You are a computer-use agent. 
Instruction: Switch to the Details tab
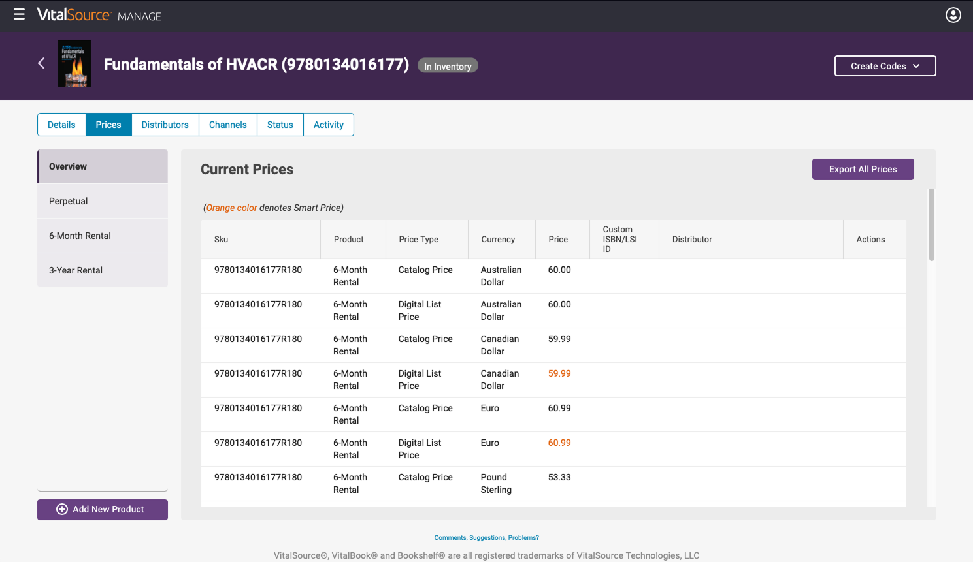click(61, 125)
